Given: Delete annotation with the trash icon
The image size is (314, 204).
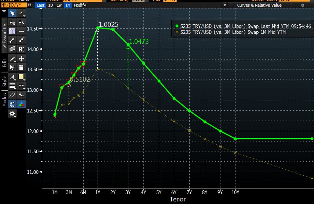Looking at the screenshot, I should click(x=21, y=67).
